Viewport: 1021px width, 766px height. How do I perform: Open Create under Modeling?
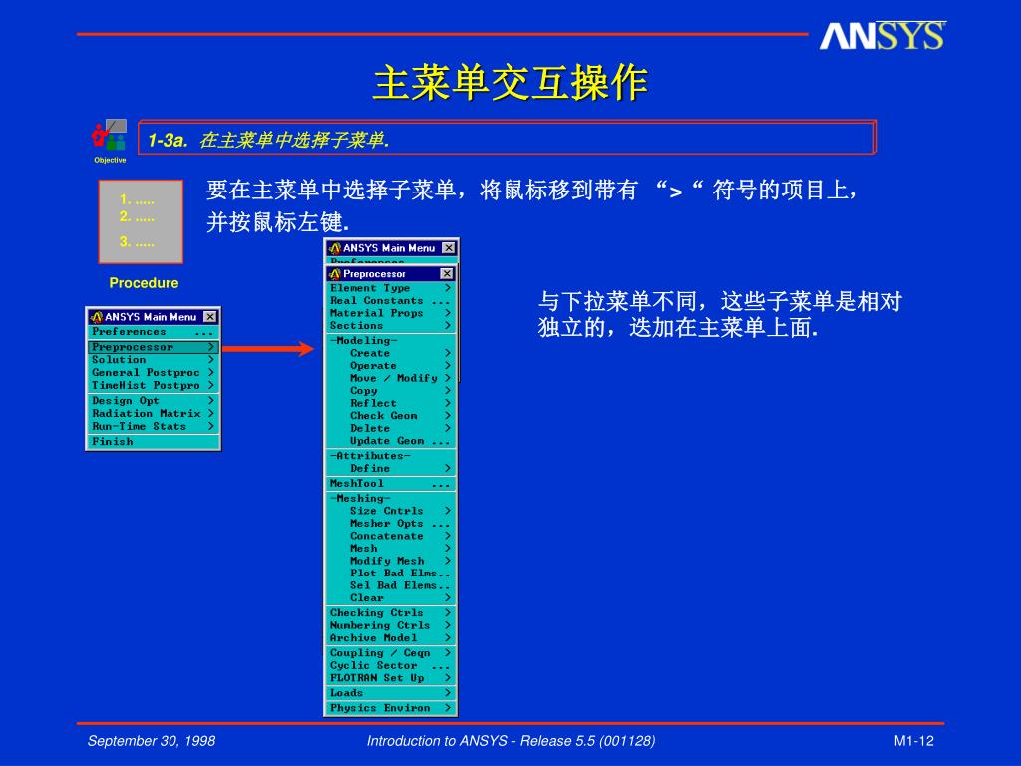tap(390, 353)
